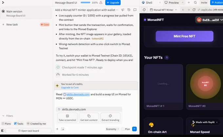223x137 pixels.
Task: Click the Your NFTs count badge
Action: coord(167,58)
